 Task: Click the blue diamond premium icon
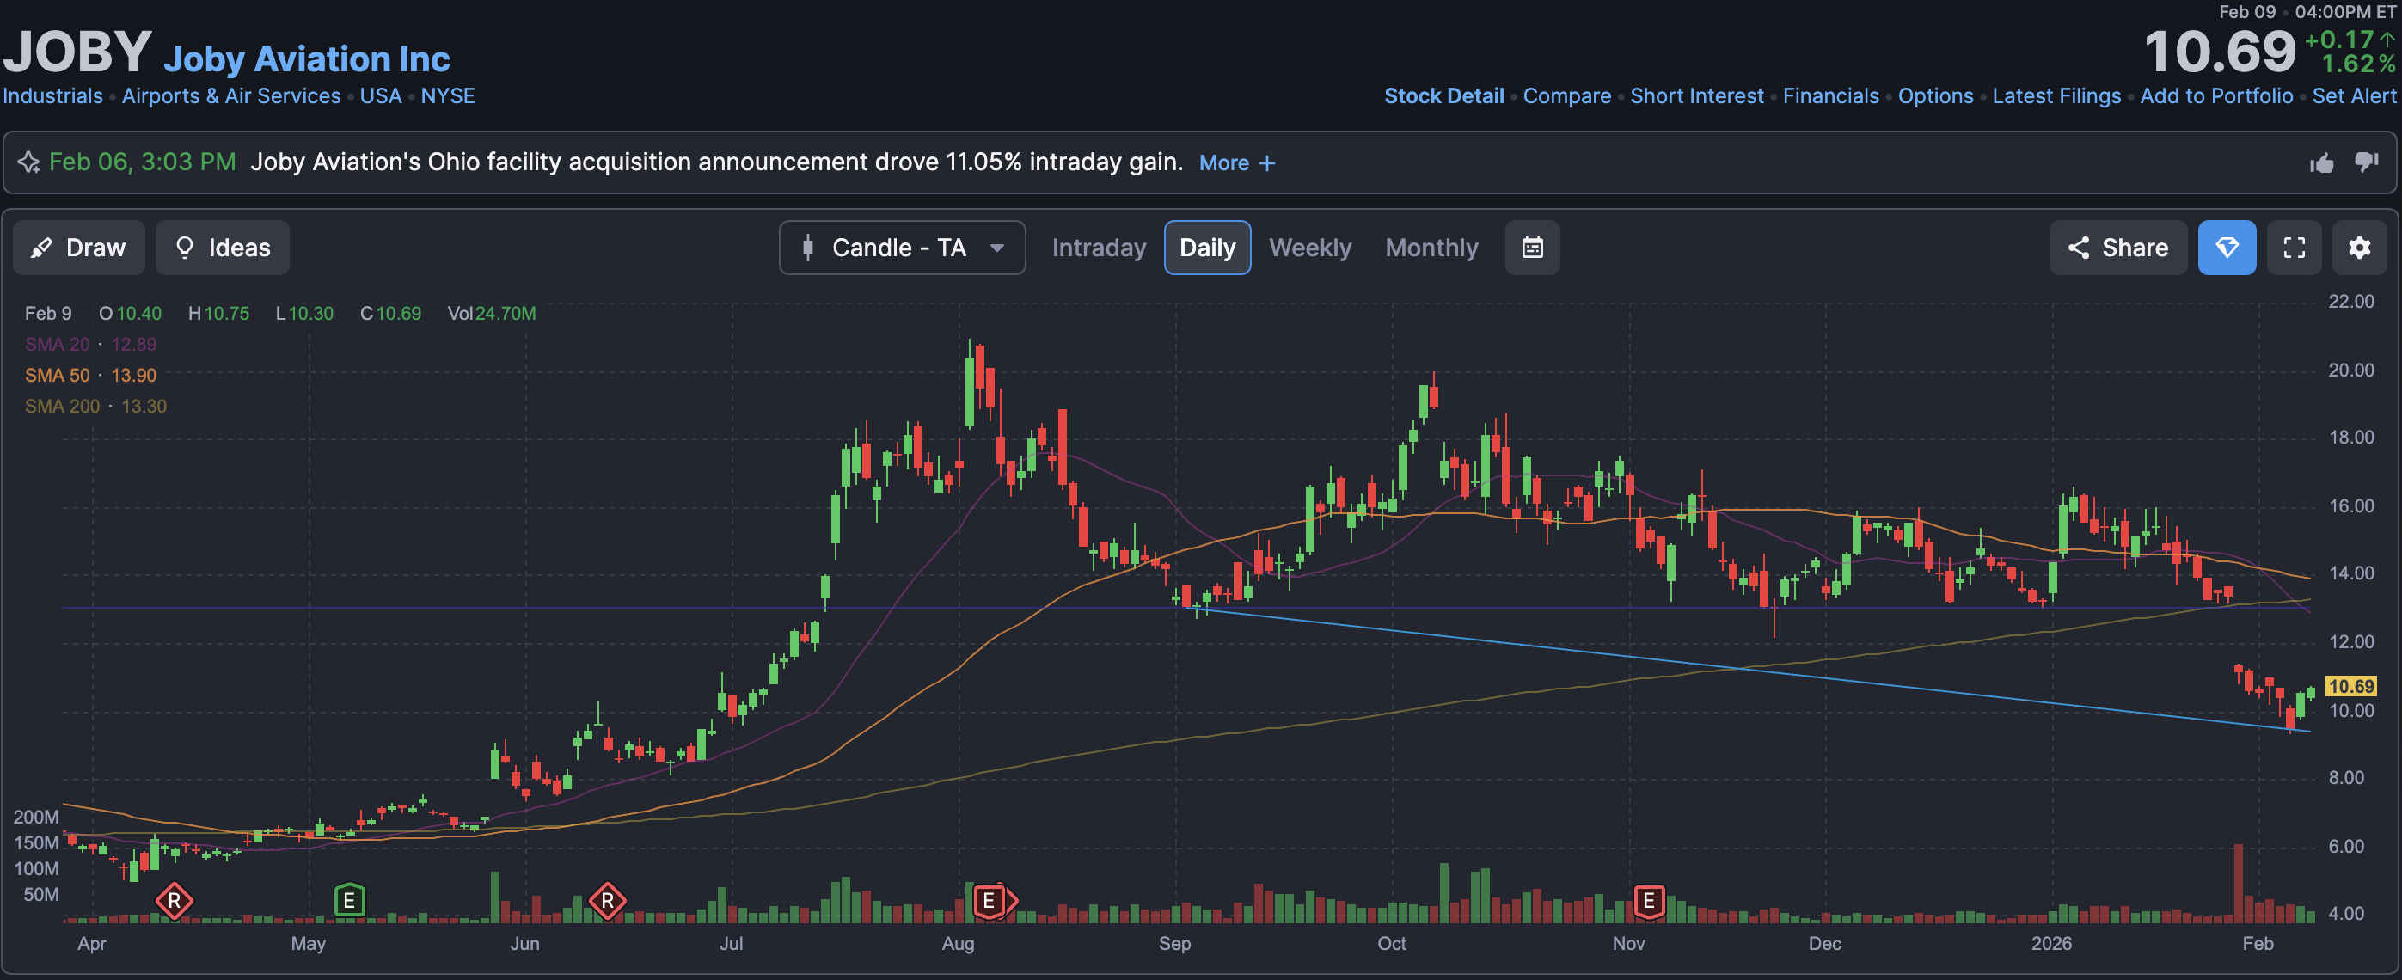point(2227,248)
